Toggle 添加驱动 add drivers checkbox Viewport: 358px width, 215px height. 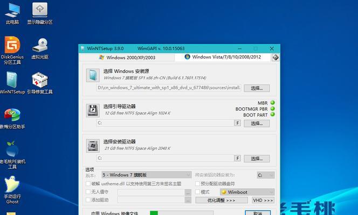coord(88,200)
